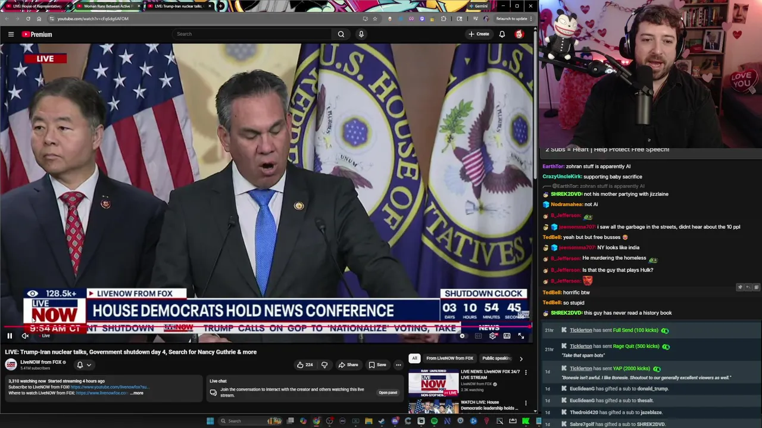Open Spotify from taskbar
This screenshot has height=428, width=762.
[x=434, y=421]
